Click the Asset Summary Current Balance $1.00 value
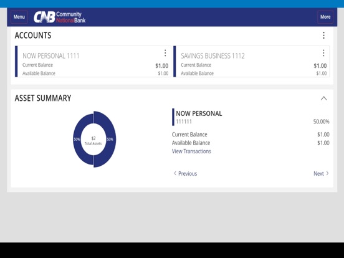344x258 pixels. [323, 135]
